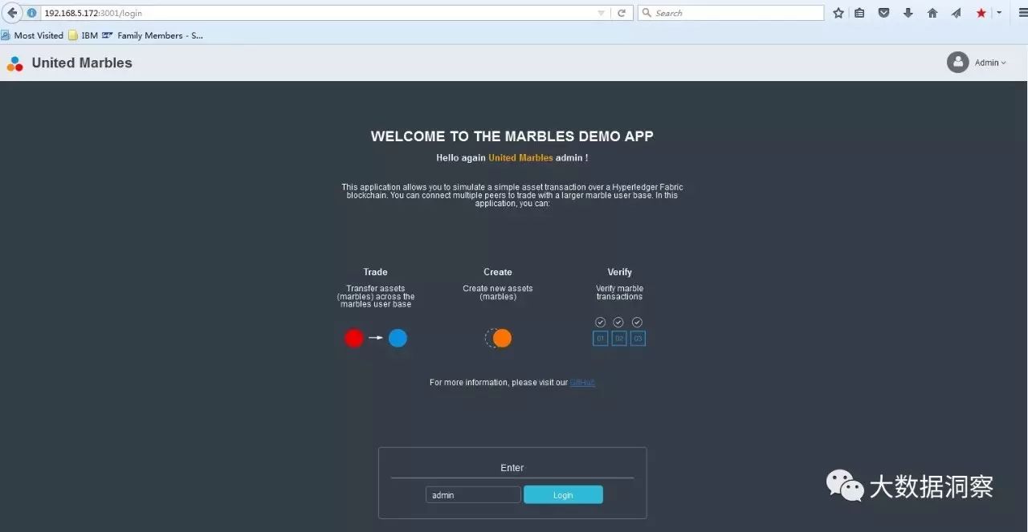This screenshot has width=1028, height=532.
Task: Click the 01 verify box icon
Action: pos(601,339)
